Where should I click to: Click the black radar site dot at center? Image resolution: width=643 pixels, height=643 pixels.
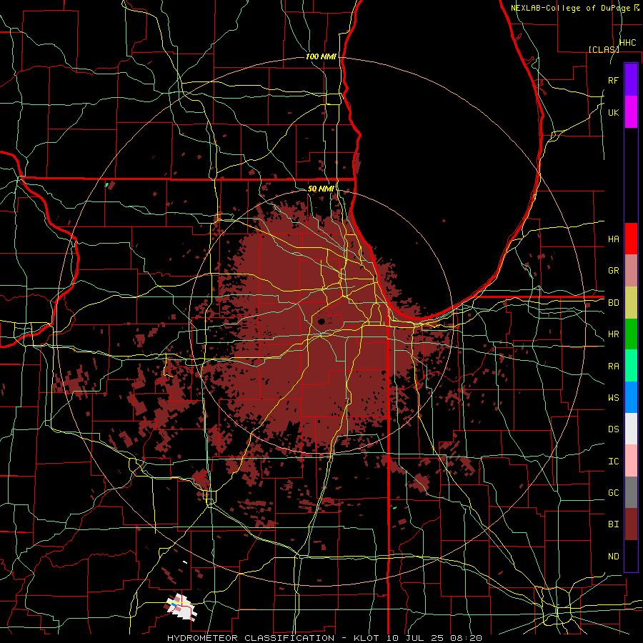(321, 321)
